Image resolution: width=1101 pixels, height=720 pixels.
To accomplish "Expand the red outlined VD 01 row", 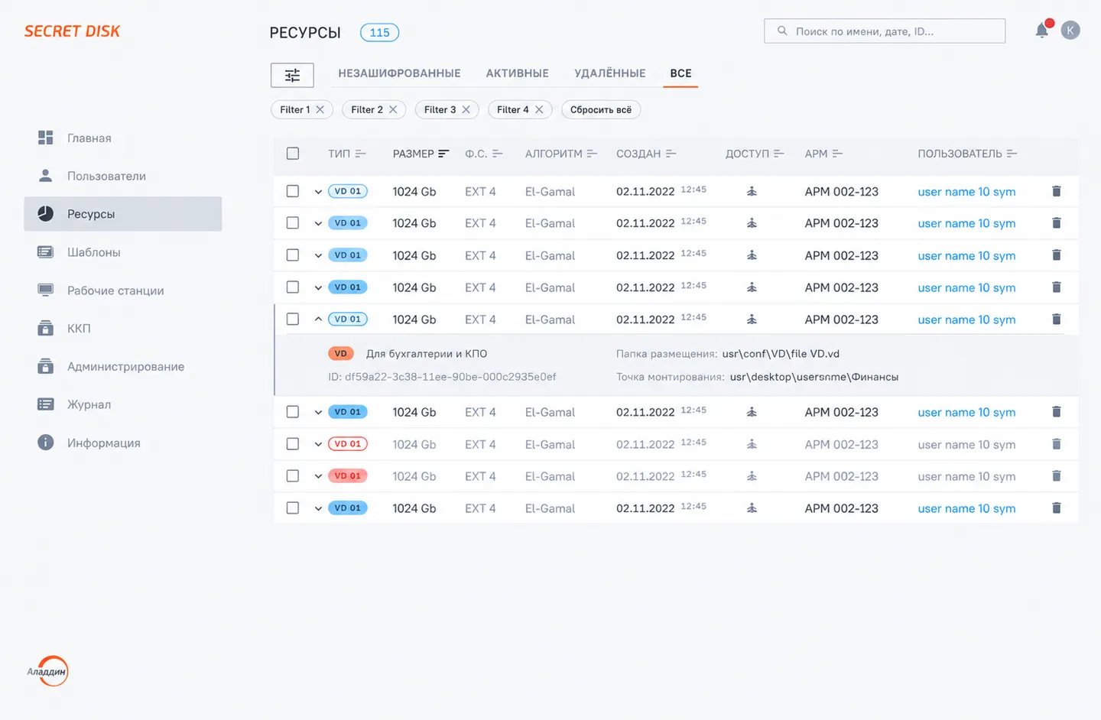I will [x=318, y=444].
